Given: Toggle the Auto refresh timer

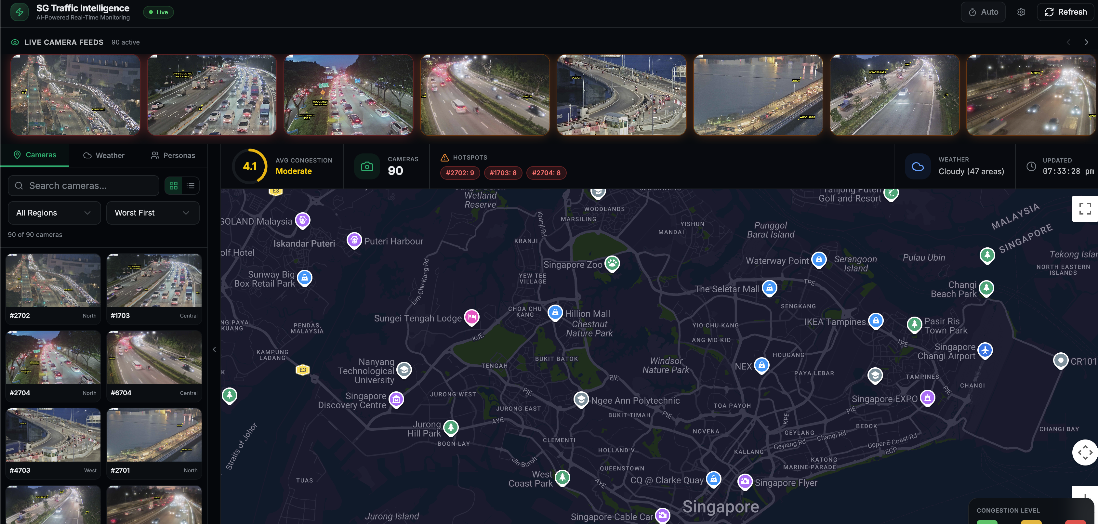Looking at the screenshot, I should click(x=983, y=12).
